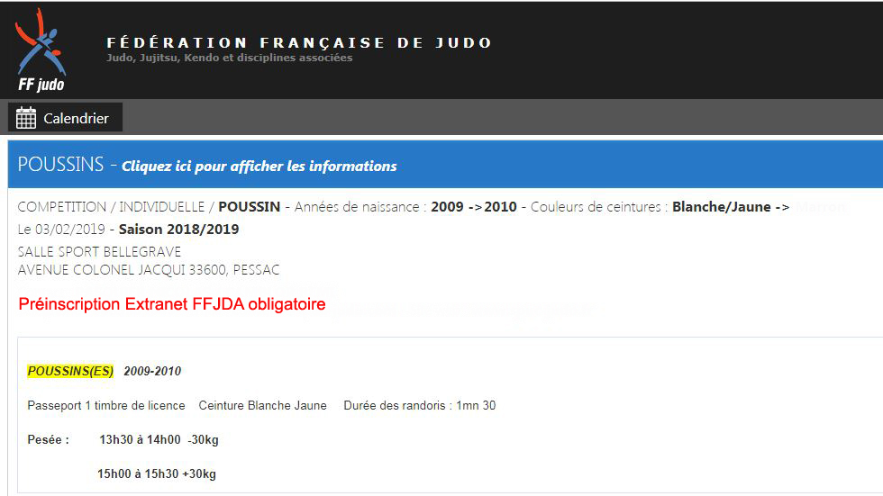
Task: Expand the POUSSINS header section
Action: pos(61,166)
